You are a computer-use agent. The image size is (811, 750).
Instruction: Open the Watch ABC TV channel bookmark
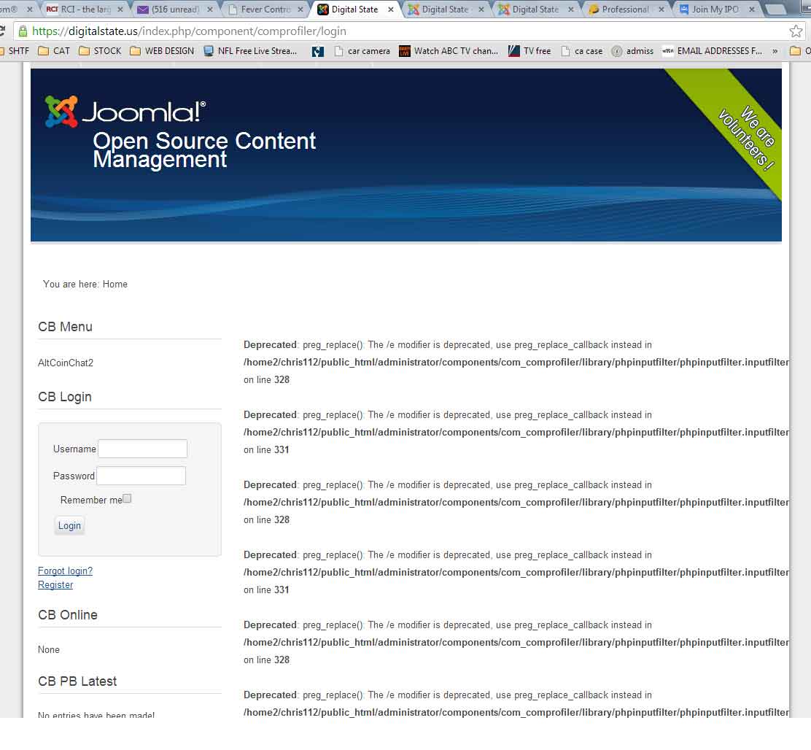click(x=449, y=50)
